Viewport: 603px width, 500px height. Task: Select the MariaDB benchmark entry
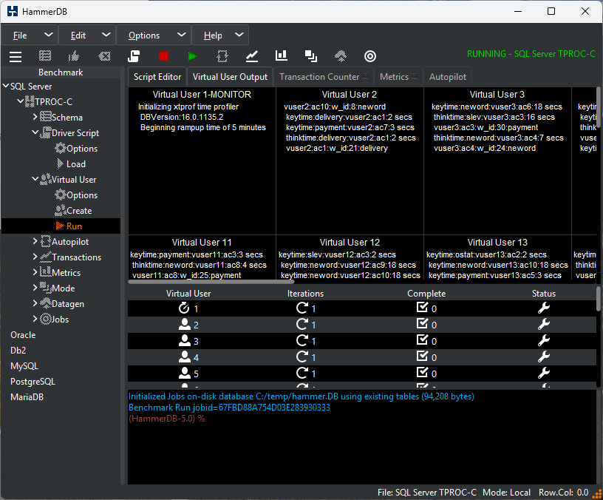coord(27,397)
